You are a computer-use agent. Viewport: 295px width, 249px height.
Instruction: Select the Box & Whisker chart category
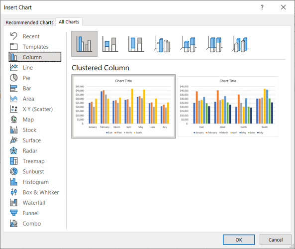(35, 192)
